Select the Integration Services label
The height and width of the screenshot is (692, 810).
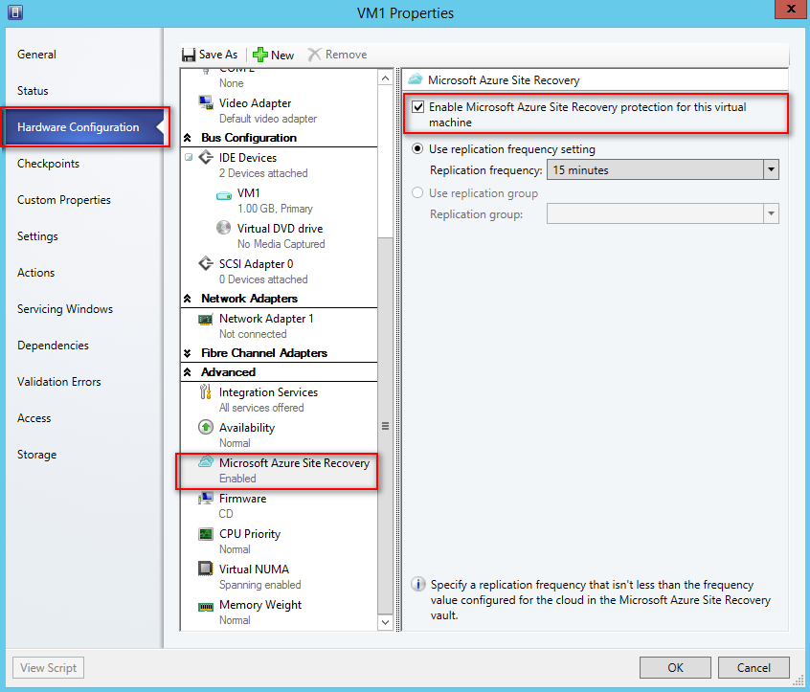tap(269, 392)
